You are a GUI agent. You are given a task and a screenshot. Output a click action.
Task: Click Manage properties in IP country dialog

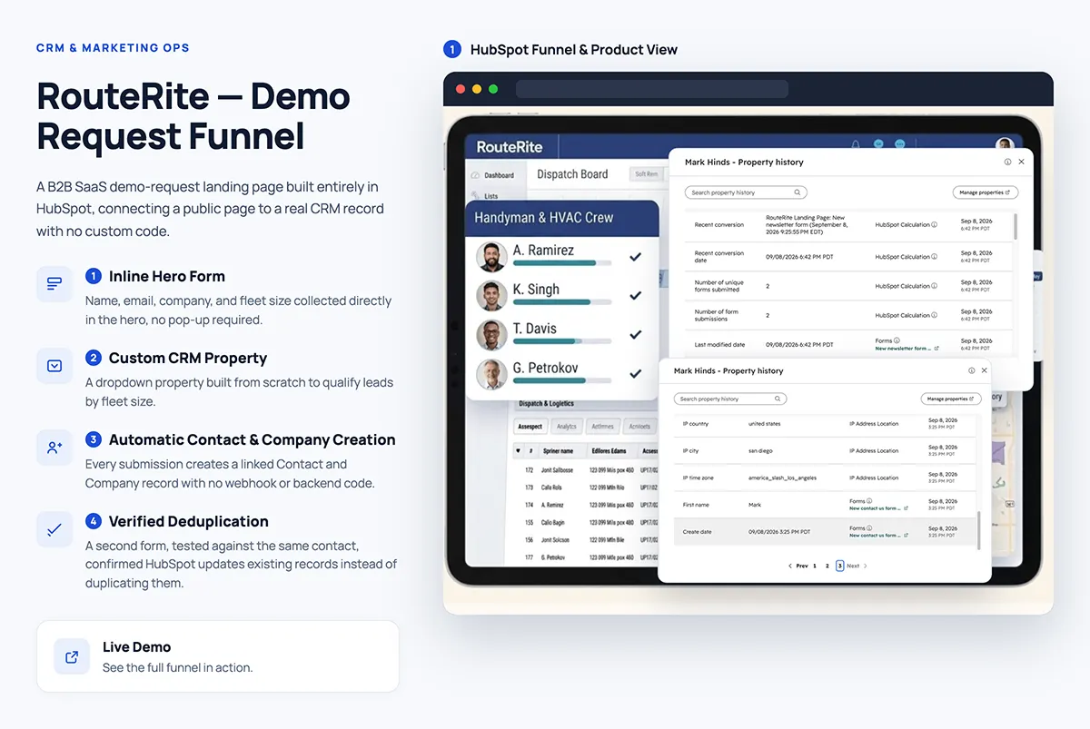951,399
